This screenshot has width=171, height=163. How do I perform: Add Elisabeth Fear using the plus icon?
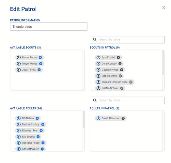[41, 130]
